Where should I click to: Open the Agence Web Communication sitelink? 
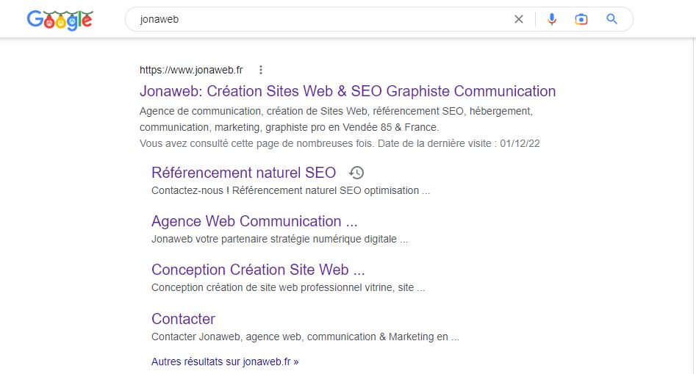pos(254,221)
